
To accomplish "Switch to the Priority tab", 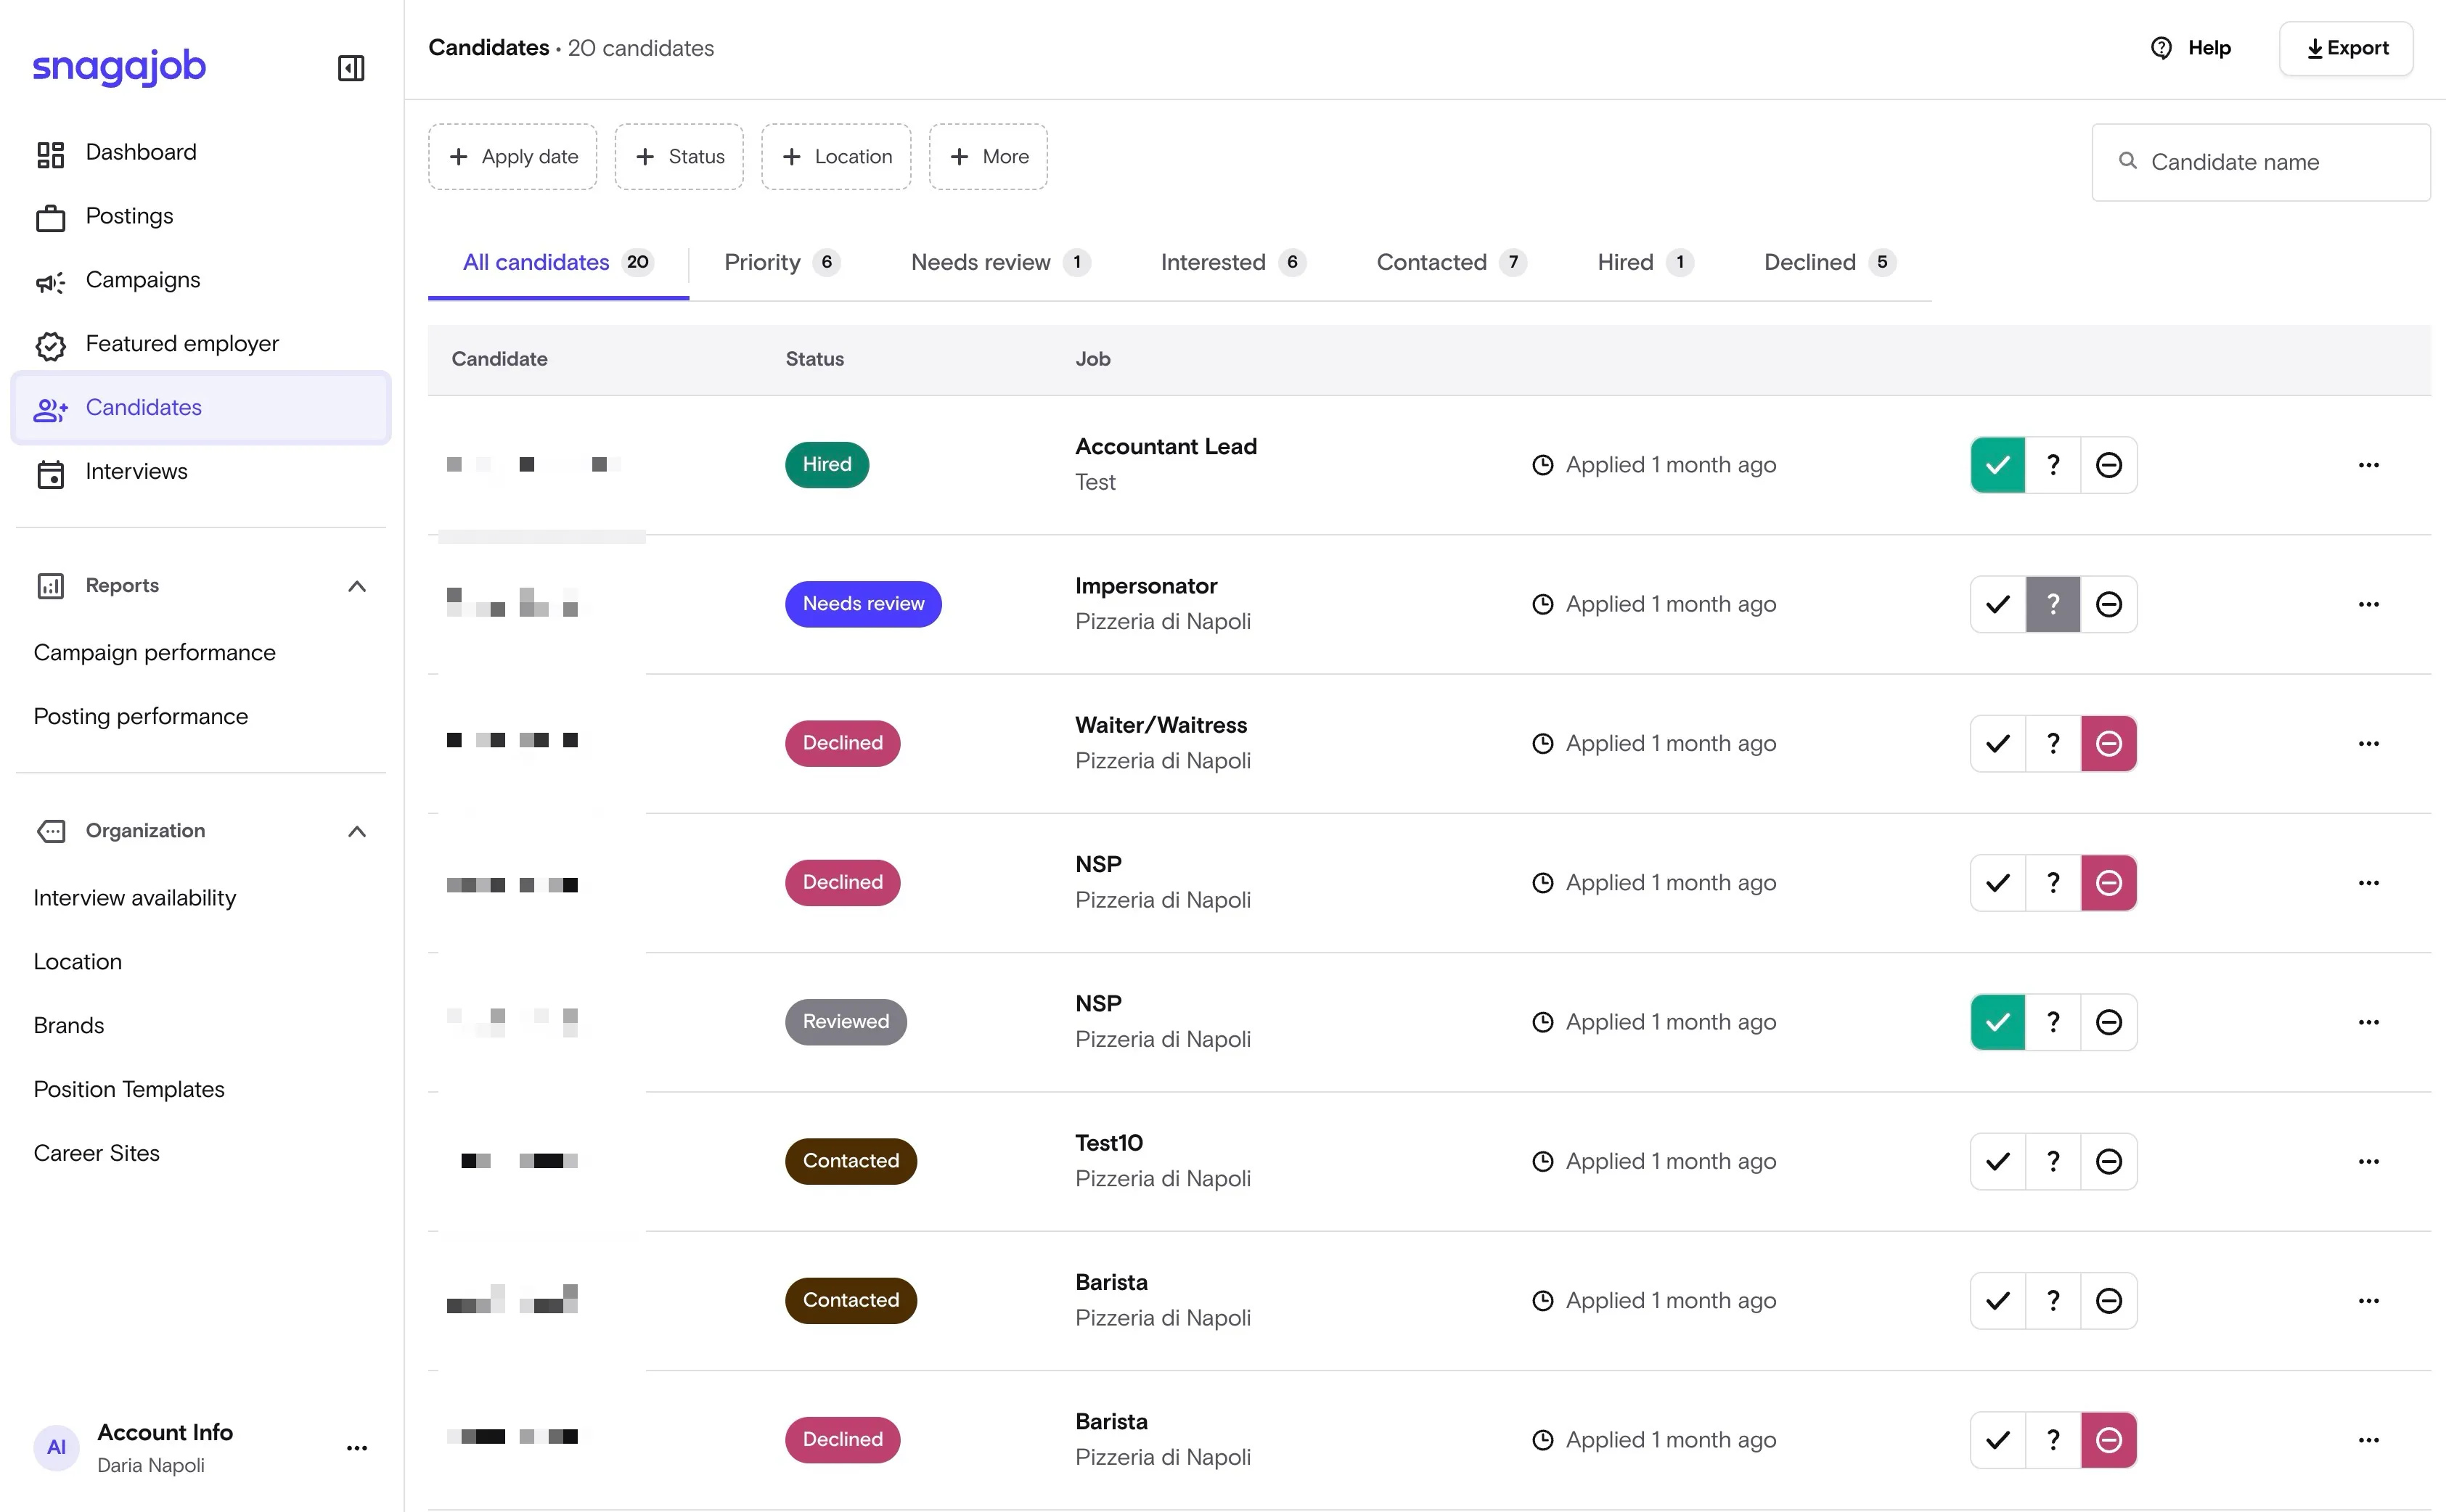I will 780,262.
